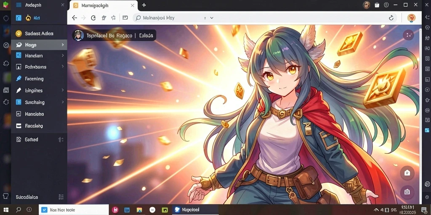
Task: Click the star bookmark icon in toolbar
Action: [113, 18]
